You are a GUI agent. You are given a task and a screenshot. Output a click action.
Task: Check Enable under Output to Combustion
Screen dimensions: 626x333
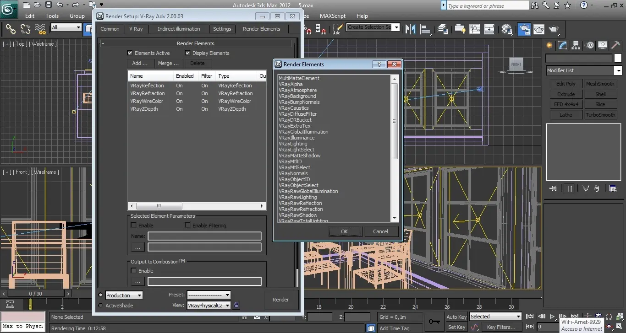(133, 271)
